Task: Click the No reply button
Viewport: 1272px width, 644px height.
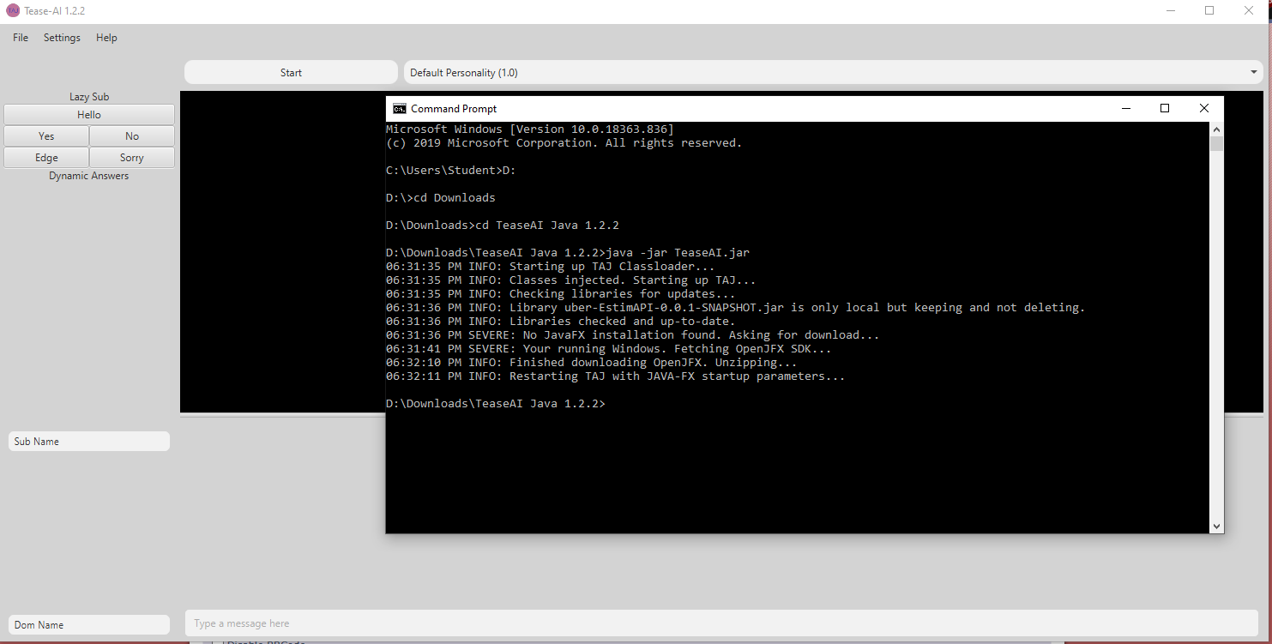Action: (132, 136)
